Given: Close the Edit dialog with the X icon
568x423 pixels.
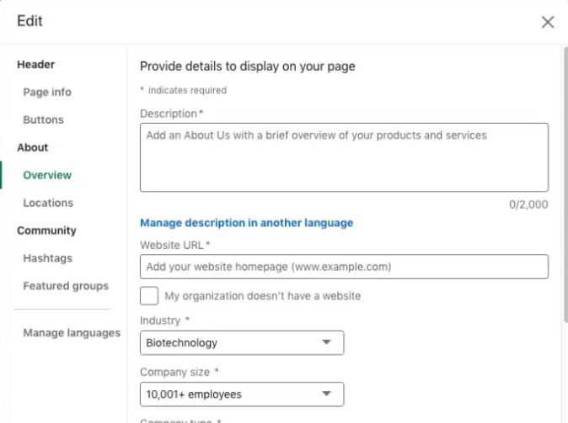Looking at the screenshot, I should click(548, 22).
